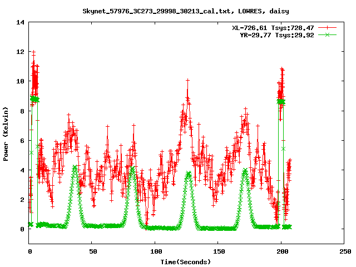The height and width of the screenshot is (267, 356).
Task: Click the x-axis tick label 100
Action: 156,251
